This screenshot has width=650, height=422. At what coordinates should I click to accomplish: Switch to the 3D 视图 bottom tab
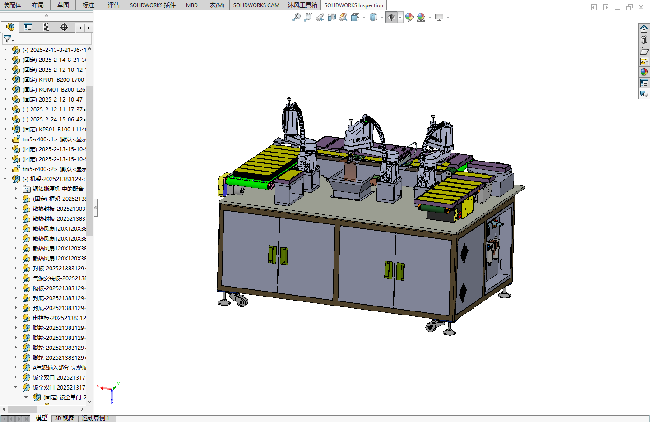(65, 418)
